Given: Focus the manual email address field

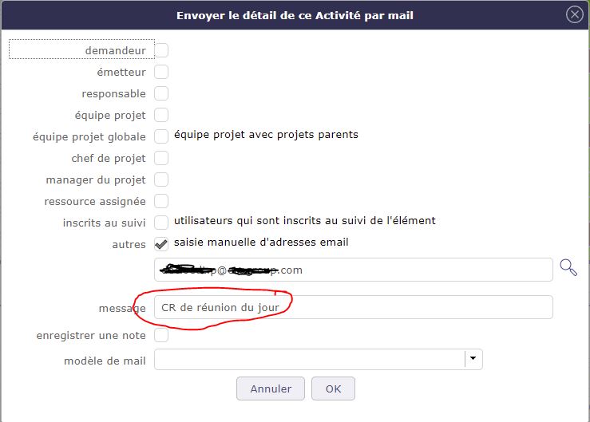Looking at the screenshot, I should coord(353,270).
